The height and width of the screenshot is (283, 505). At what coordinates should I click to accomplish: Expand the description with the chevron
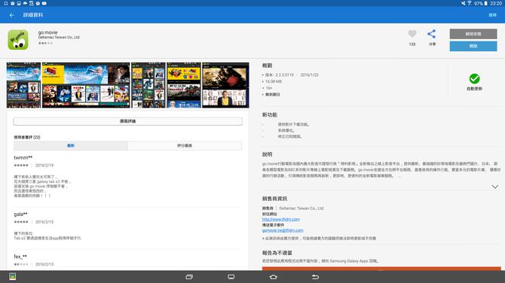pos(495,187)
